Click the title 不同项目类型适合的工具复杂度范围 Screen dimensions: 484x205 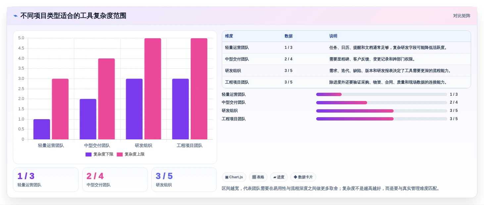click(73, 16)
